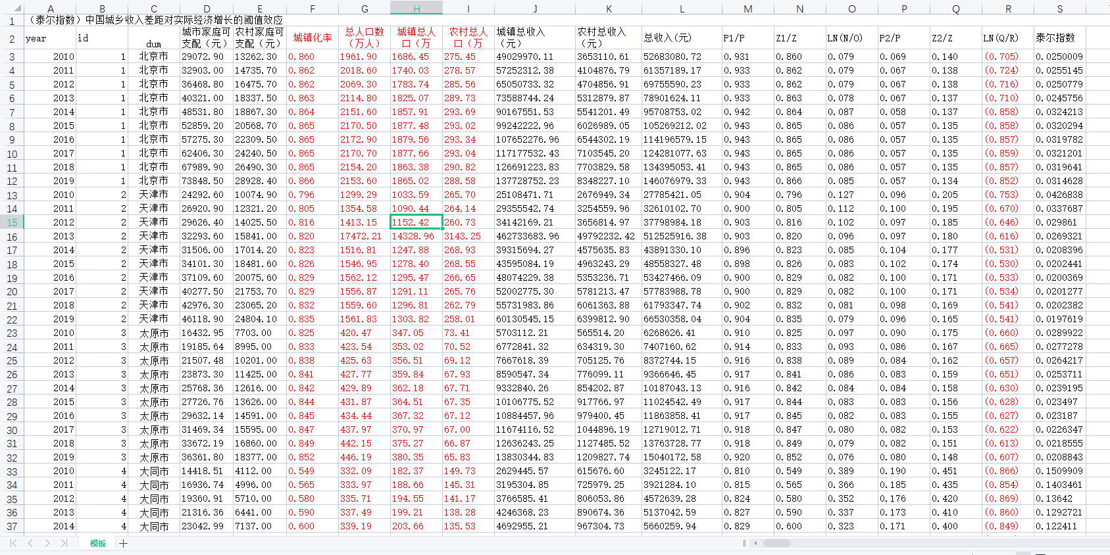Click the P1/P header cell
Image resolution: width=1110 pixels, height=555 pixels.
(x=747, y=38)
